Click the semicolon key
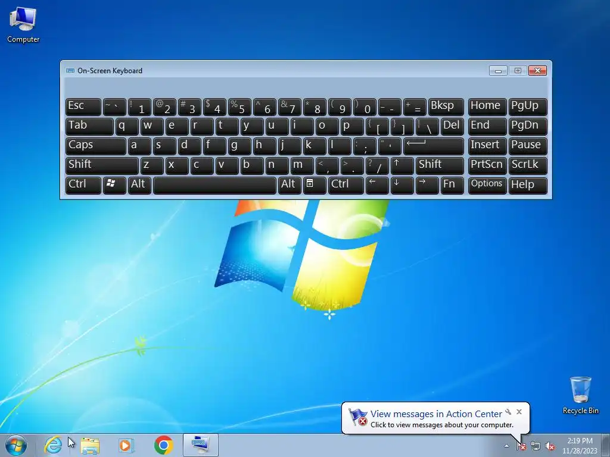 click(365, 146)
